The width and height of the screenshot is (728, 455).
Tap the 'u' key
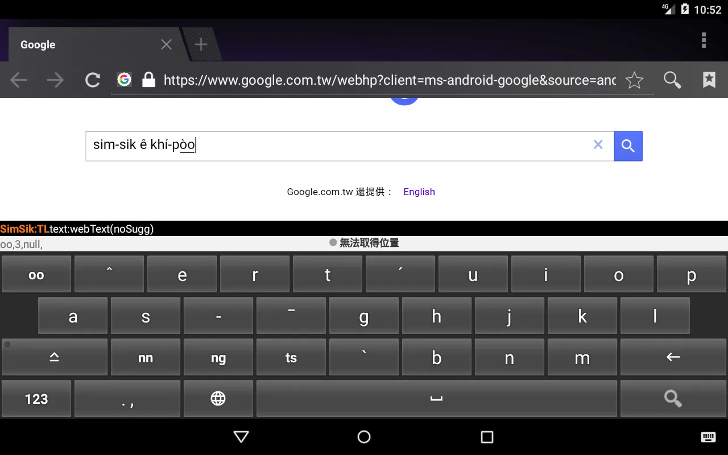[473, 274]
